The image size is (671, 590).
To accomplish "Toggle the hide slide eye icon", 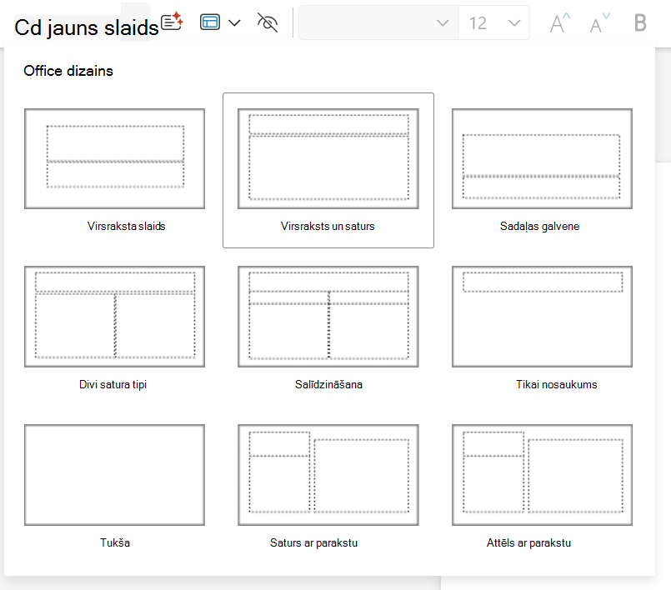I will (268, 22).
